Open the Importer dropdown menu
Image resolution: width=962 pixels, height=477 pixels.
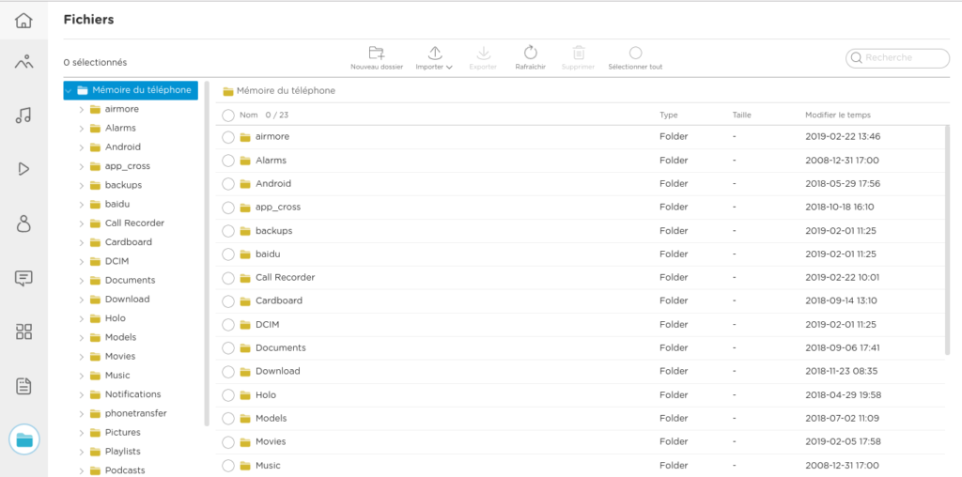(x=434, y=57)
